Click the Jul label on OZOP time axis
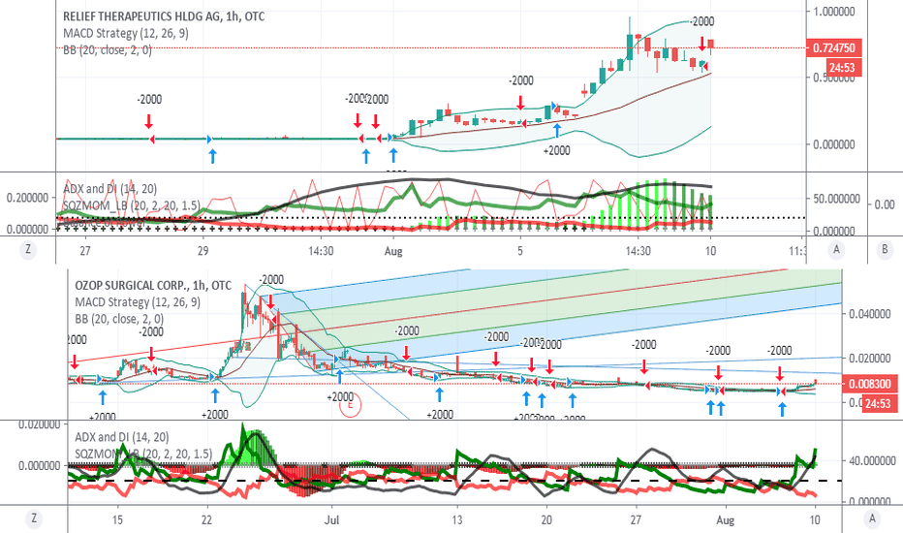 pyautogui.click(x=331, y=519)
